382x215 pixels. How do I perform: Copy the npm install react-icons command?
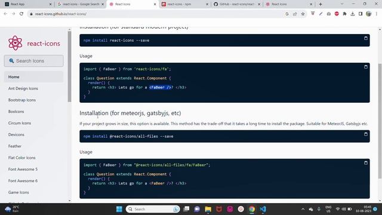point(366,38)
